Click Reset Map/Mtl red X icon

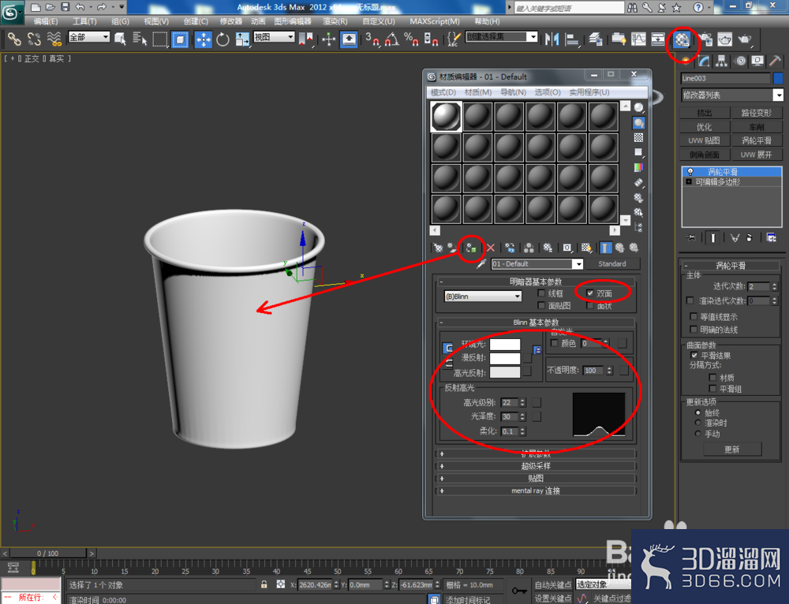coord(491,248)
